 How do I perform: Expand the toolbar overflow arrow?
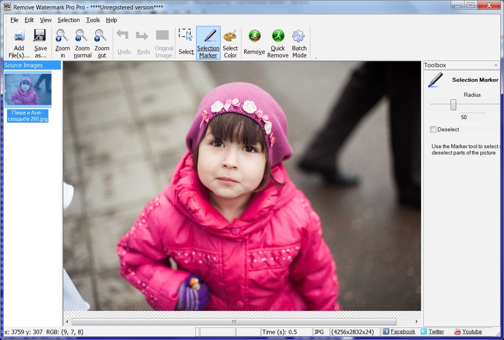316,58
